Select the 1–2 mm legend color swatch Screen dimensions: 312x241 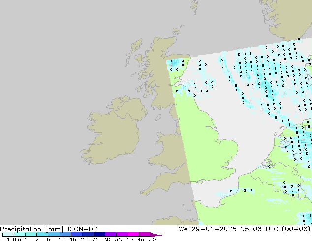tap(31, 235)
